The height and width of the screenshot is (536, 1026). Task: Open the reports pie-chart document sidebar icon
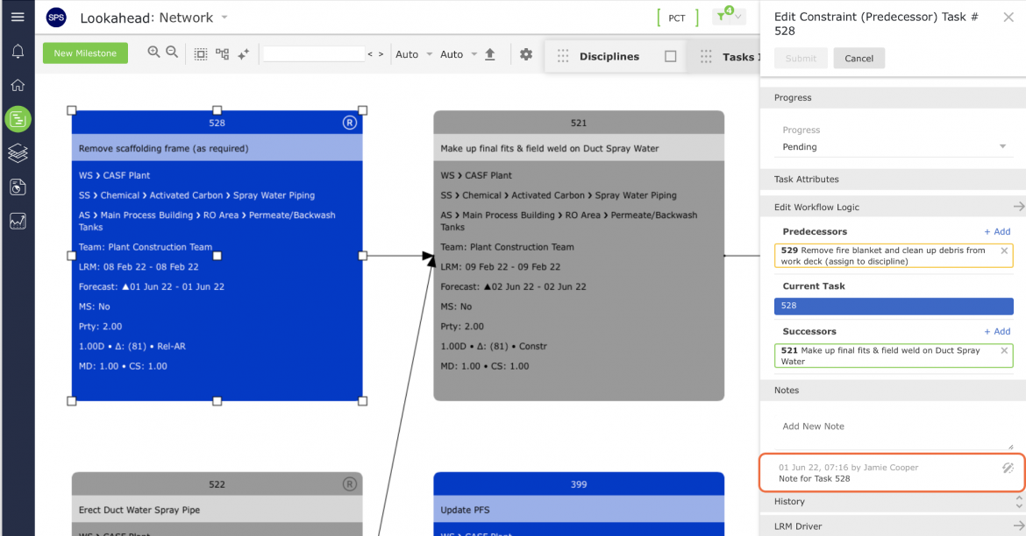point(18,187)
